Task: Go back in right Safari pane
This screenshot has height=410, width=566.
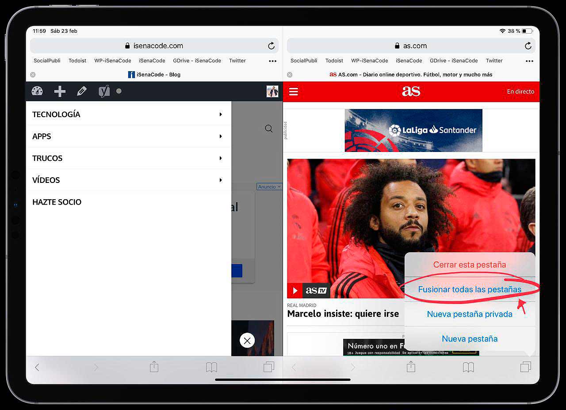Action: [294, 367]
